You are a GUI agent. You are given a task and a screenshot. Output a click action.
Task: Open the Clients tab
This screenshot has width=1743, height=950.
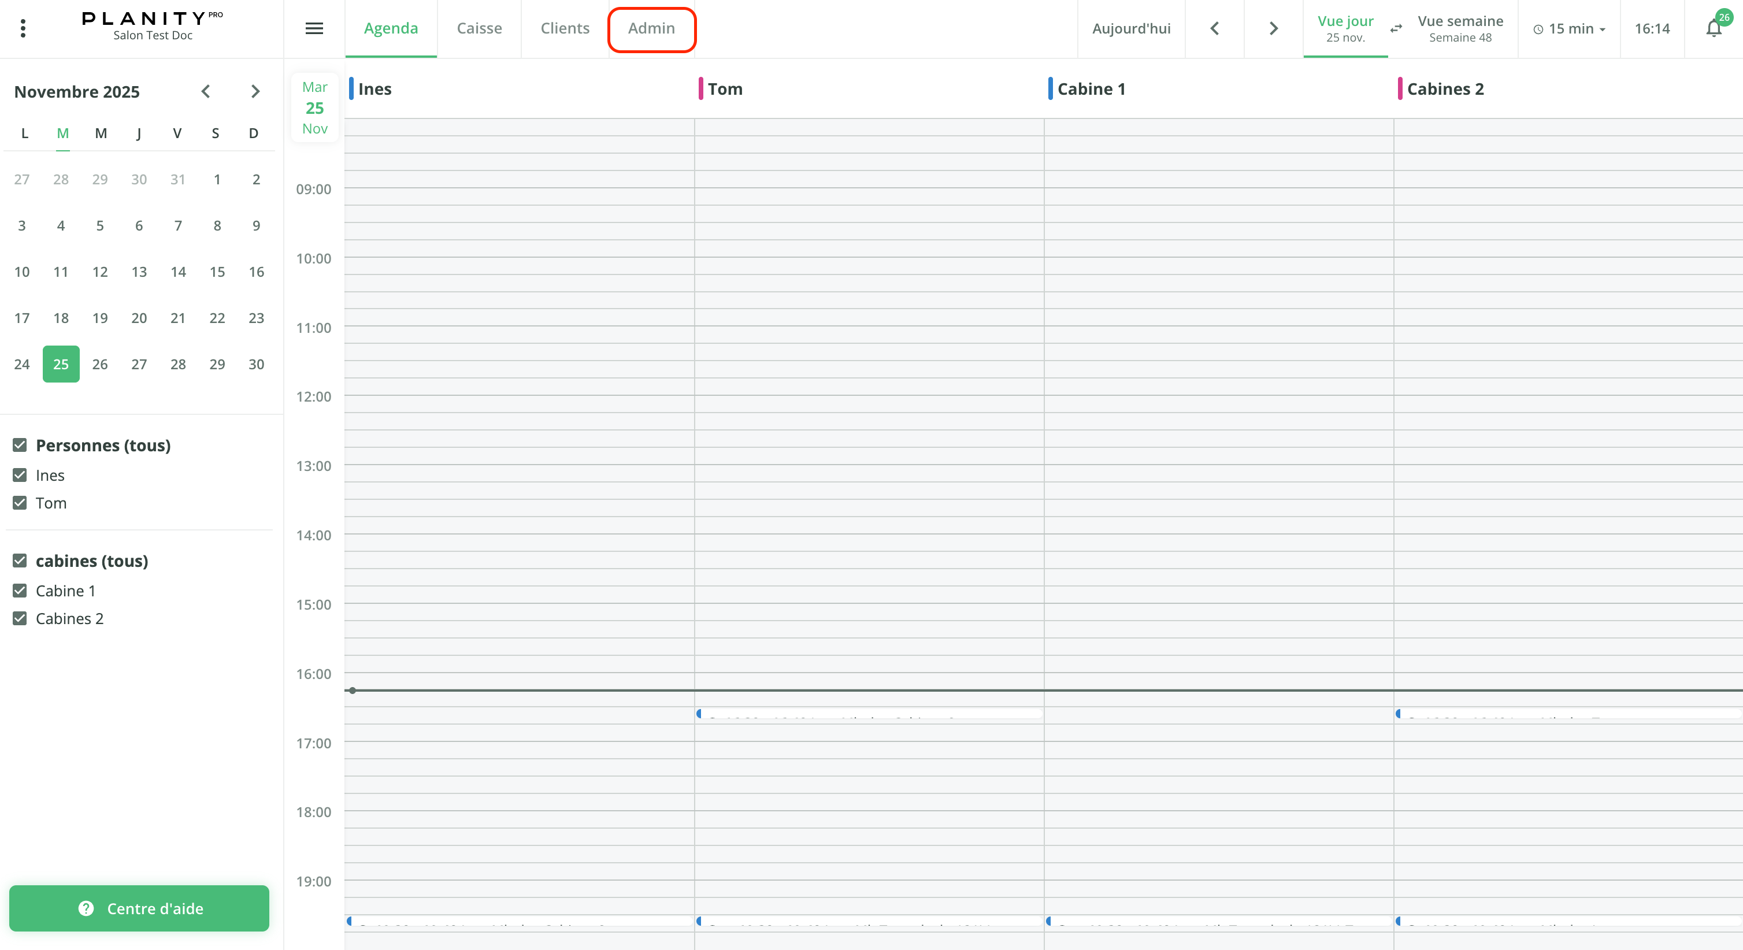click(x=564, y=28)
